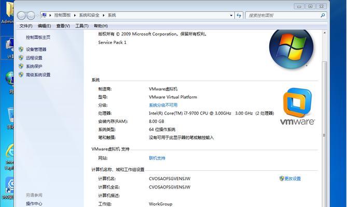This screenshot has width=347, height=207.
Task: Select the 系统和安全 breadcrumb segment
Action: pos(89,15)
